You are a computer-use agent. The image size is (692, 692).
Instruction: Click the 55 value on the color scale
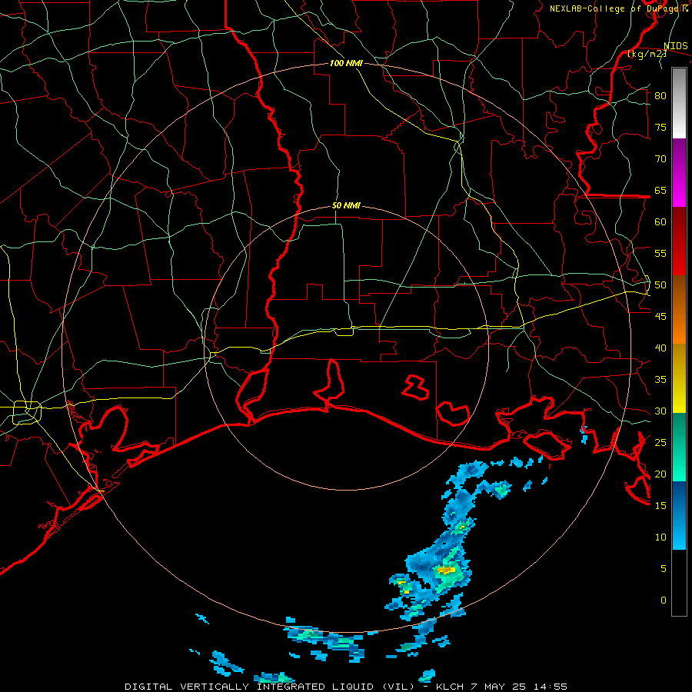(x=660, y=253)
